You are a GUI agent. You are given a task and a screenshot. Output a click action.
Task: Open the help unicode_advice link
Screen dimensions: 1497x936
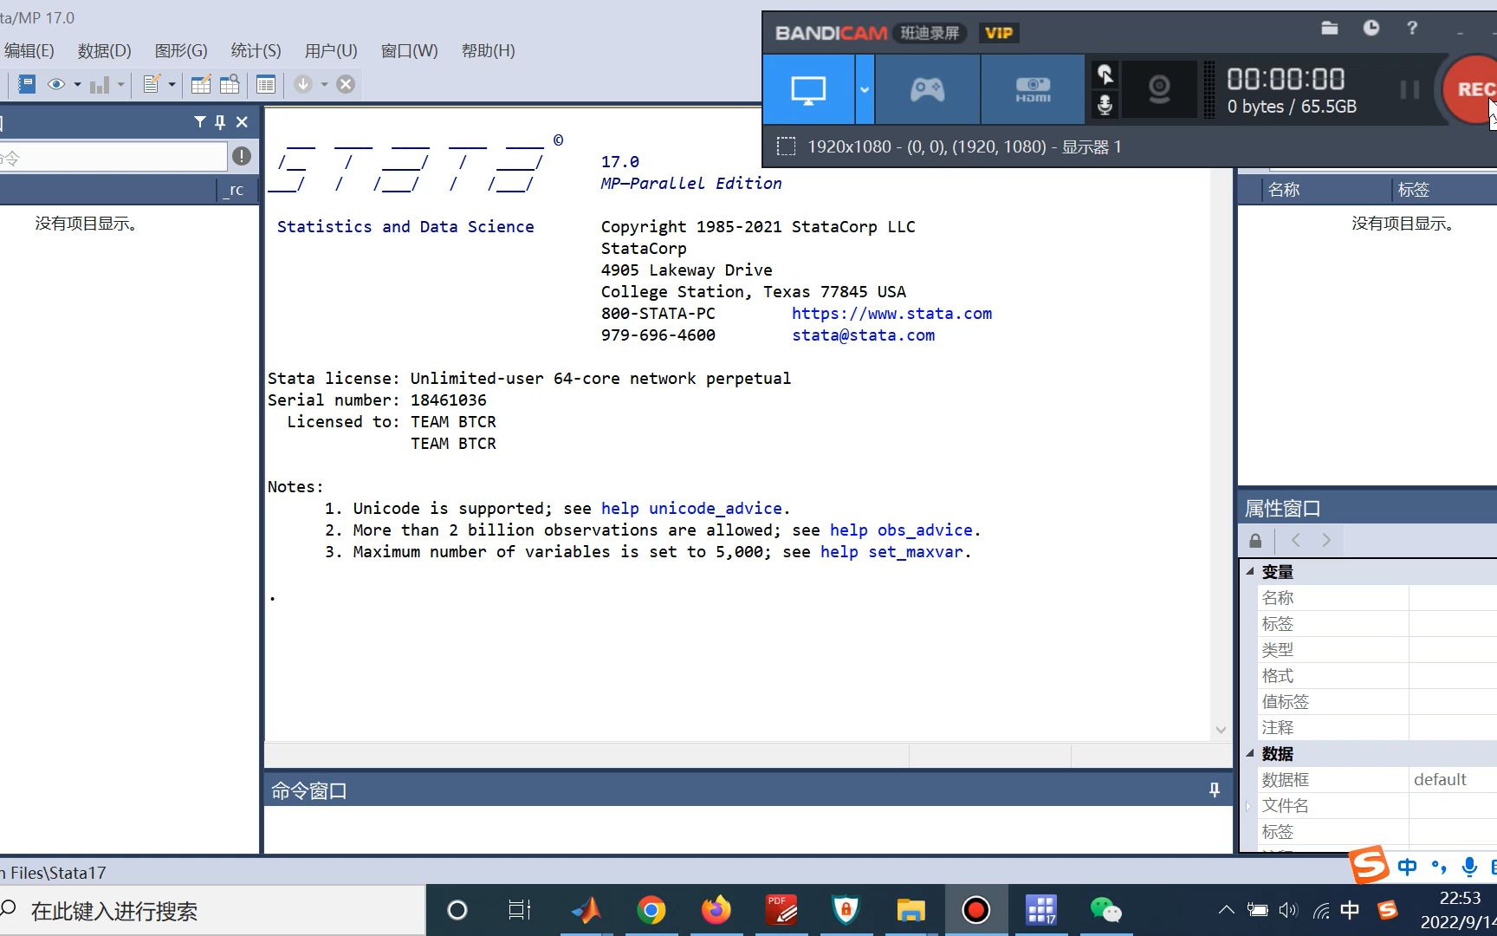click(x=691, y=509)
